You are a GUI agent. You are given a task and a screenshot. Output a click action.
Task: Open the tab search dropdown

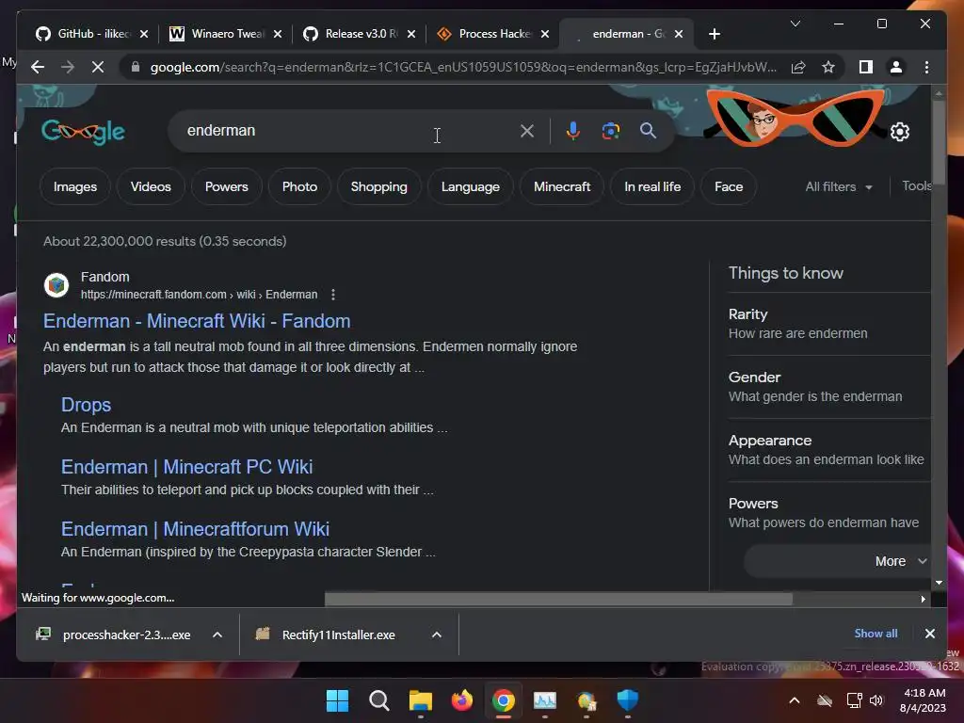coord(795,24)
